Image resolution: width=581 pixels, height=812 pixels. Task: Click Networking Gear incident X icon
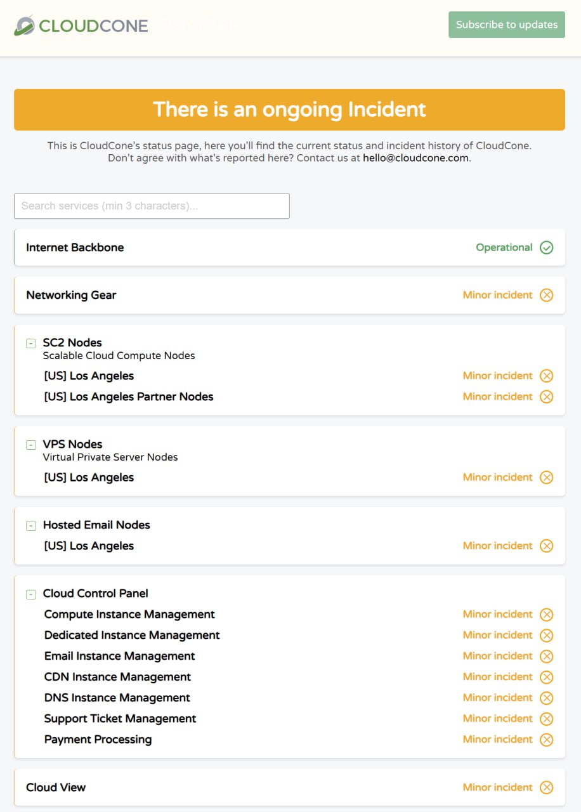(x=546, y=295)
